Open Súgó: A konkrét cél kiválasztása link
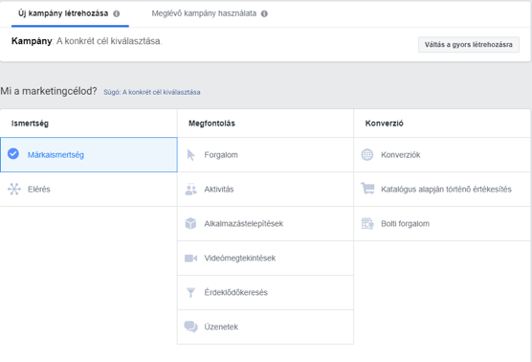The image size is (532, 362). [152, 92]
